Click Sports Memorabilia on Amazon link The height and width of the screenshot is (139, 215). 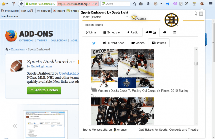tap(105, 130)
